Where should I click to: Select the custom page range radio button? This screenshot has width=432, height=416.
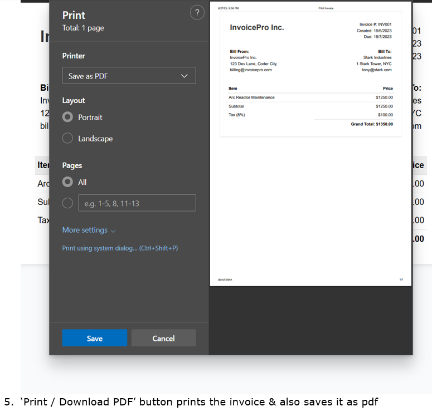(67, 203)
